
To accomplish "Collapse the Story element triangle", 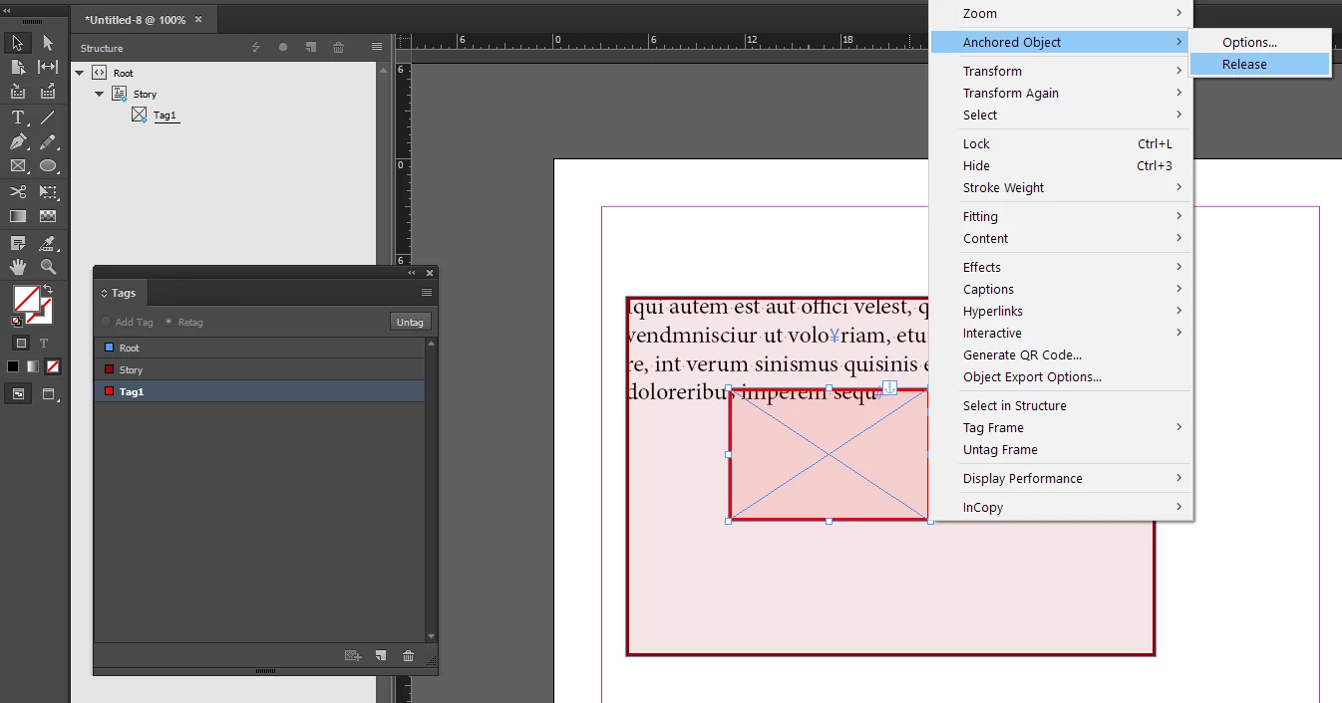I will tap(100, 94).
